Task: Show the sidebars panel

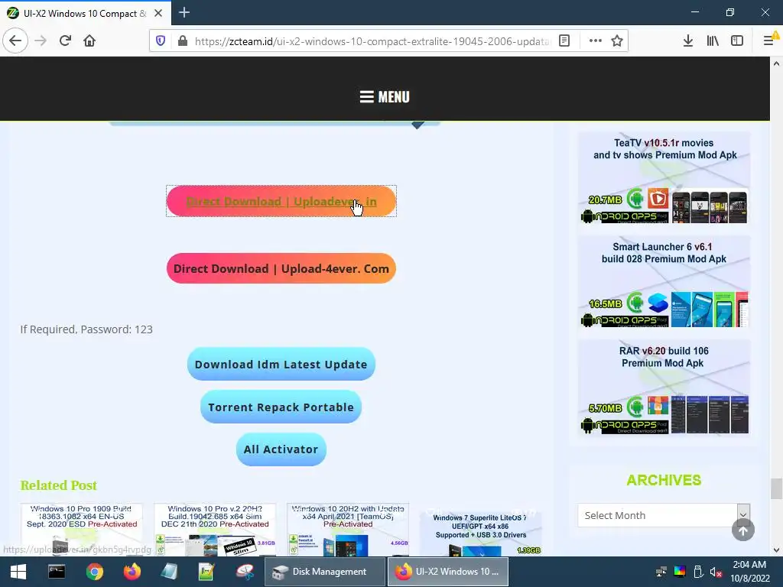Action: pyautogui.click(x=737, y=41)
